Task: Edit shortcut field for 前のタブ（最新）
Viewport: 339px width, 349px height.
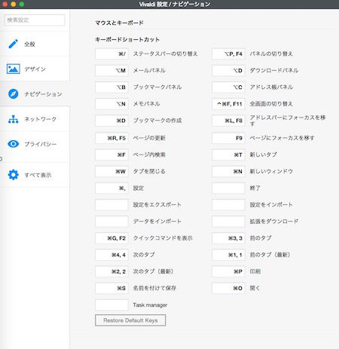Action: 228,255
